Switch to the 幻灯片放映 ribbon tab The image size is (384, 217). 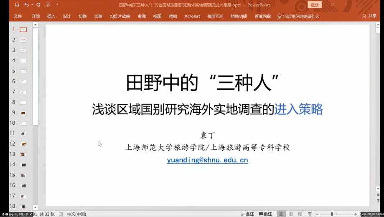coord(120,16)
